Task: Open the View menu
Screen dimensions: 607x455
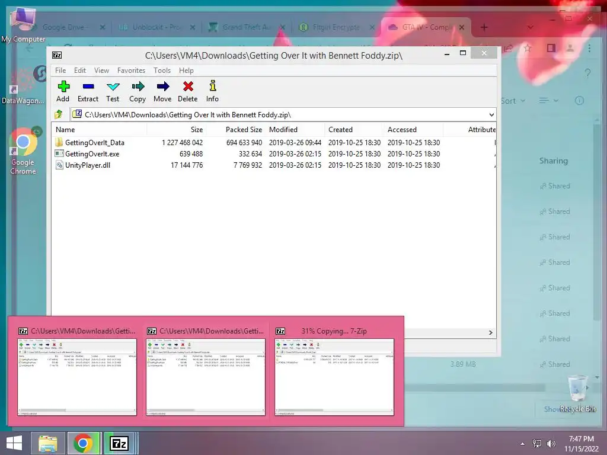Action: coord(101,71)
